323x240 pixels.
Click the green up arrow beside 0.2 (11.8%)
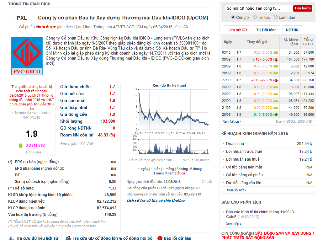pyautogui.click(x=20, y=145)
